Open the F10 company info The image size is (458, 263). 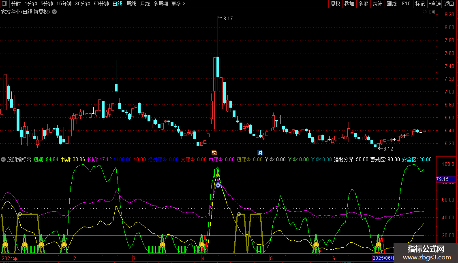click(406, 4)
